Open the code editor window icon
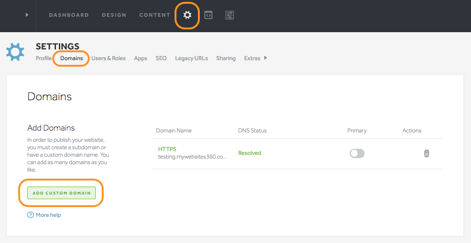The height and width of the screenshot is (243, 471). (209, 15)
